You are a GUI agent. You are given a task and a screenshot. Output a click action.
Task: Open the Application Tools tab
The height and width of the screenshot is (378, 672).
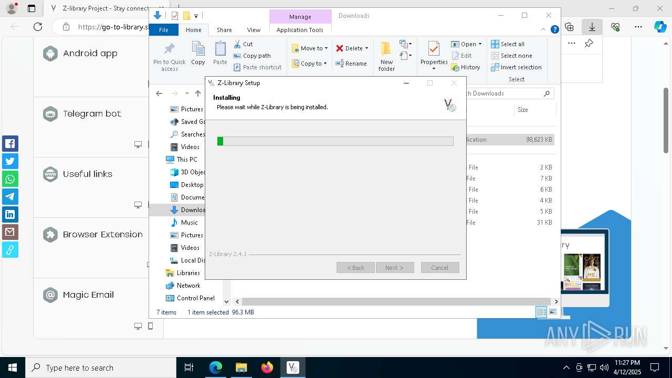point(300,30)
